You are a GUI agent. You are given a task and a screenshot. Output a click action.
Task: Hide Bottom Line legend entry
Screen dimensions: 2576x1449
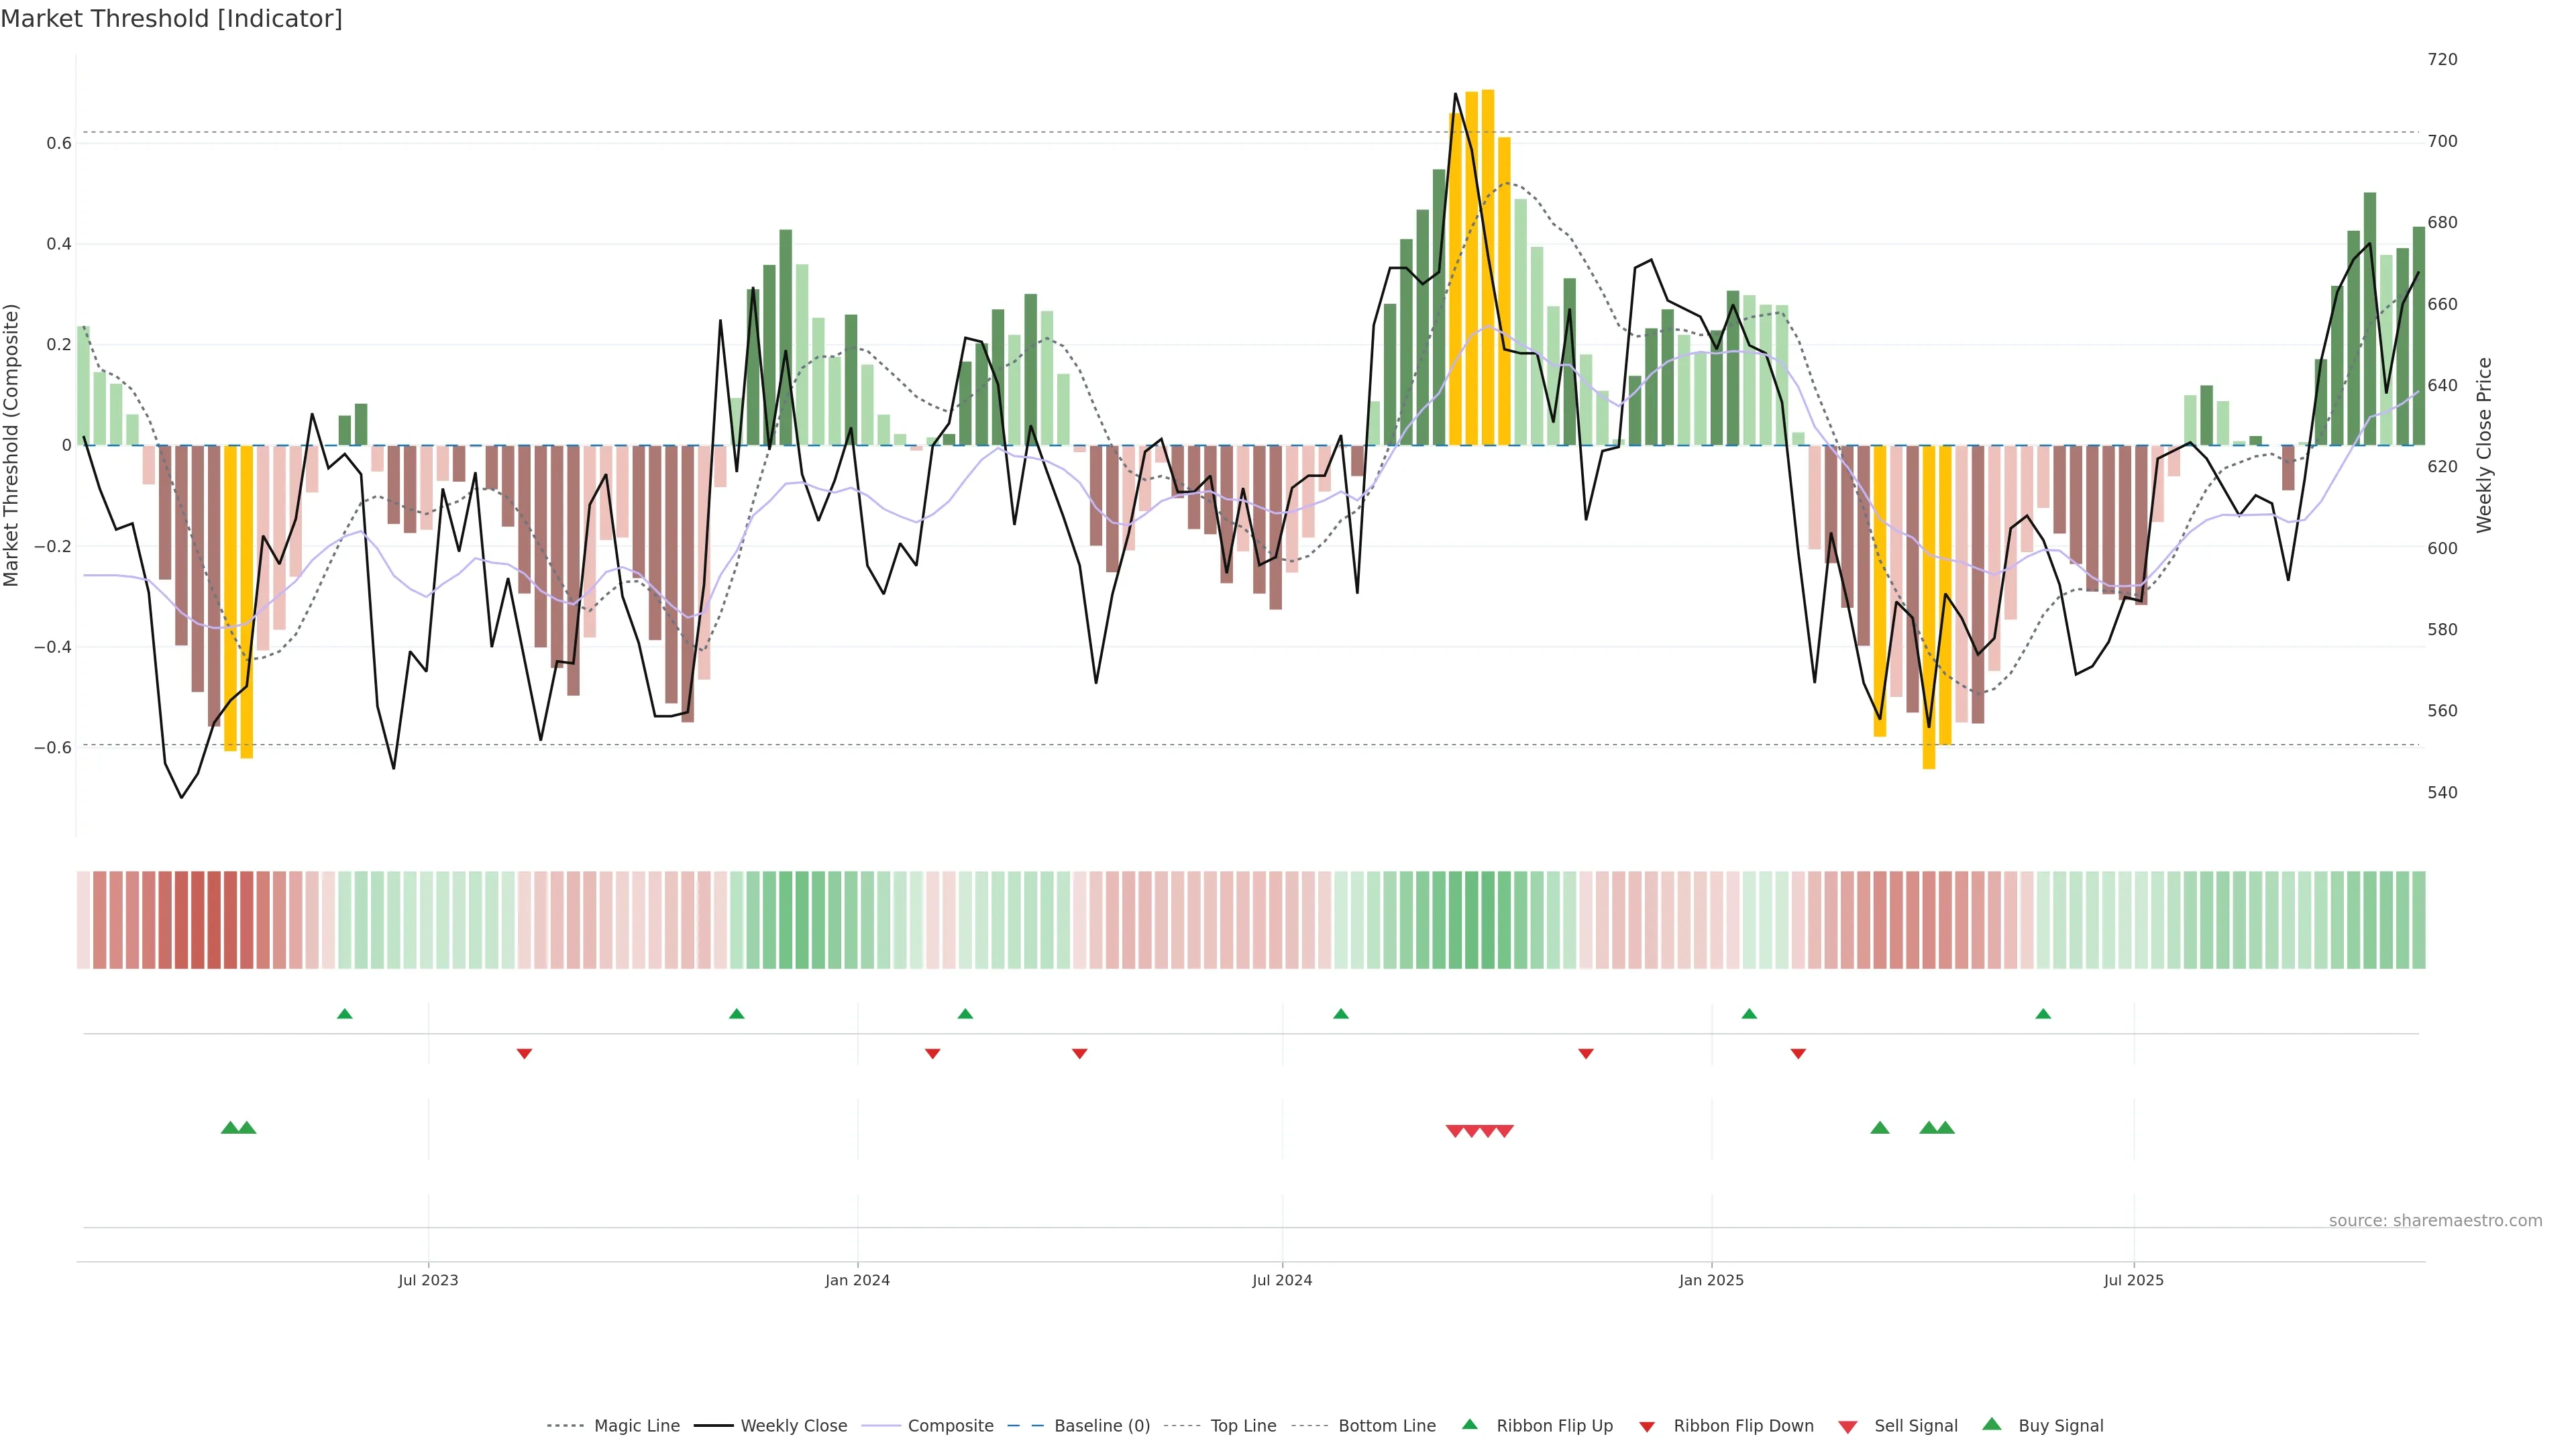(x=1386, y=1426)
